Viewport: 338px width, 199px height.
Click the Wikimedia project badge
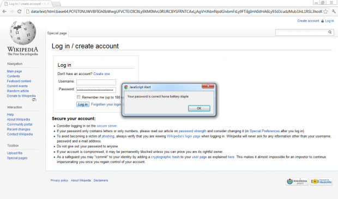click(x=297, y=182)
